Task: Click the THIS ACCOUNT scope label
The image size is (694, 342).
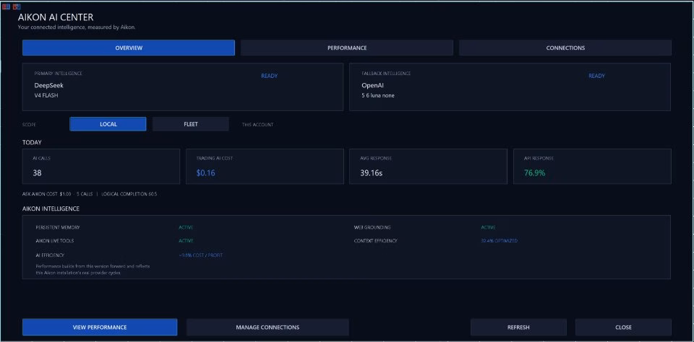Action: (x=257, y=125)
